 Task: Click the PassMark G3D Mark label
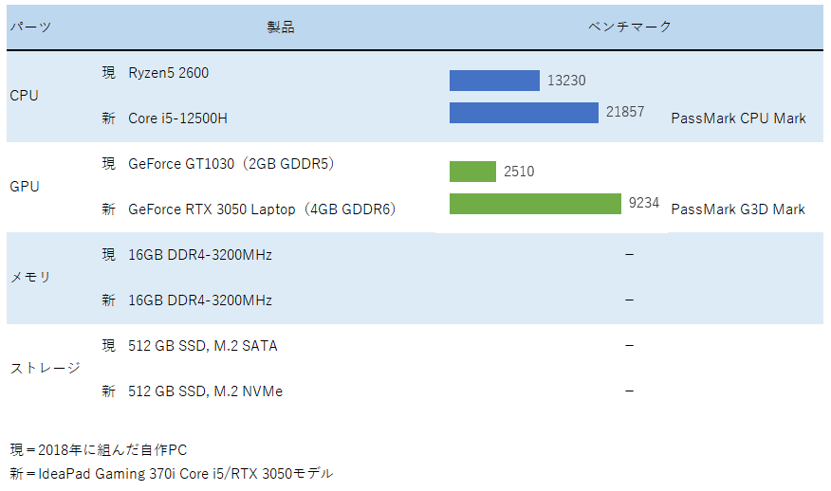(x=738, y=209)
